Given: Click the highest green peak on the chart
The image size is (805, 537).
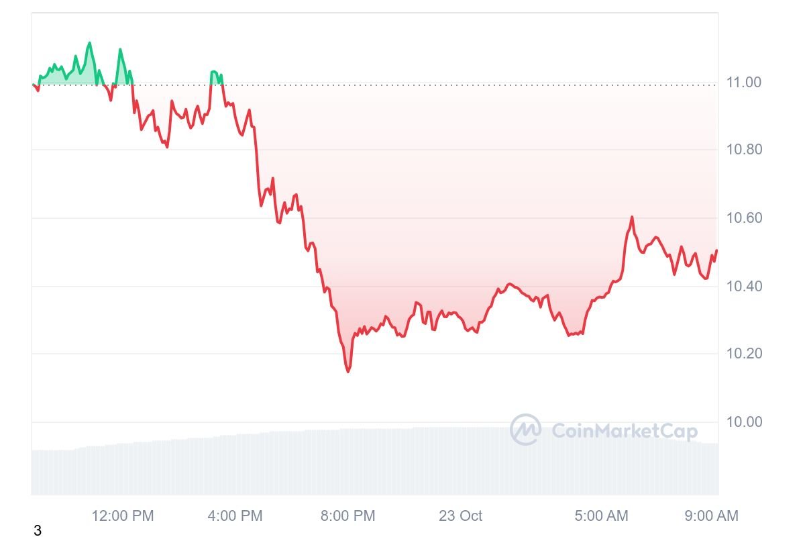Looking at the screenshot, I should [x=89, y=43].
